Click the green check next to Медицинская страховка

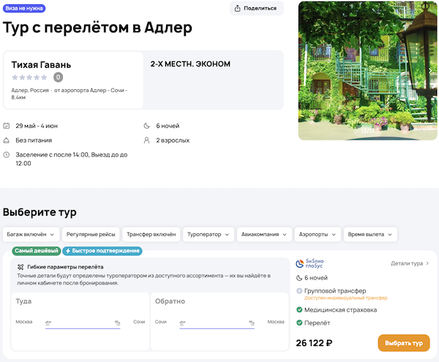299,310
